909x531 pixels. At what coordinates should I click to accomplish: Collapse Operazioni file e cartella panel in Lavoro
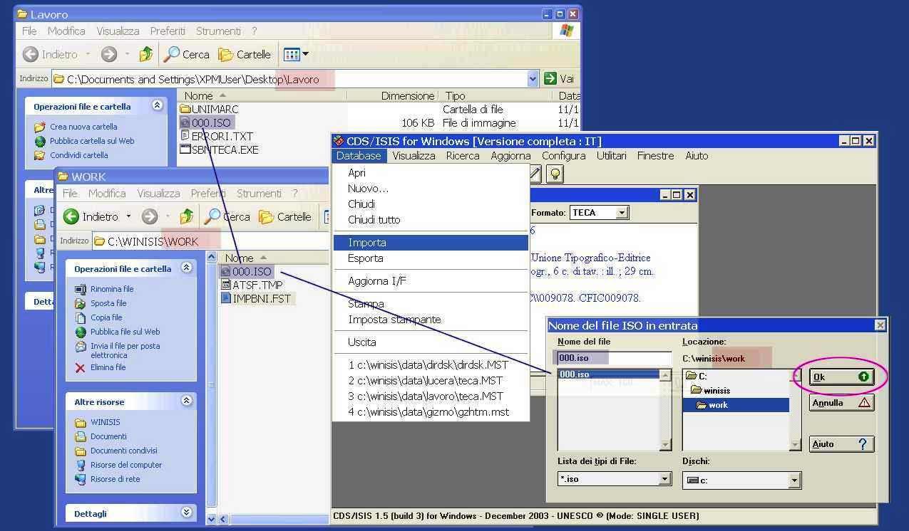point(157,106)
